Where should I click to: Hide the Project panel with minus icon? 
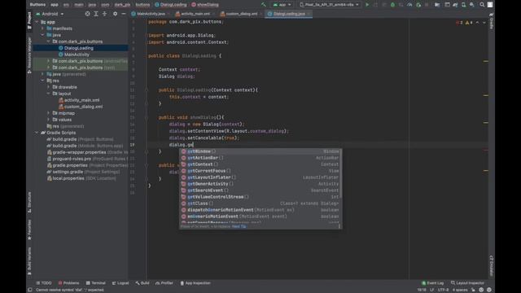pos(123,14)
